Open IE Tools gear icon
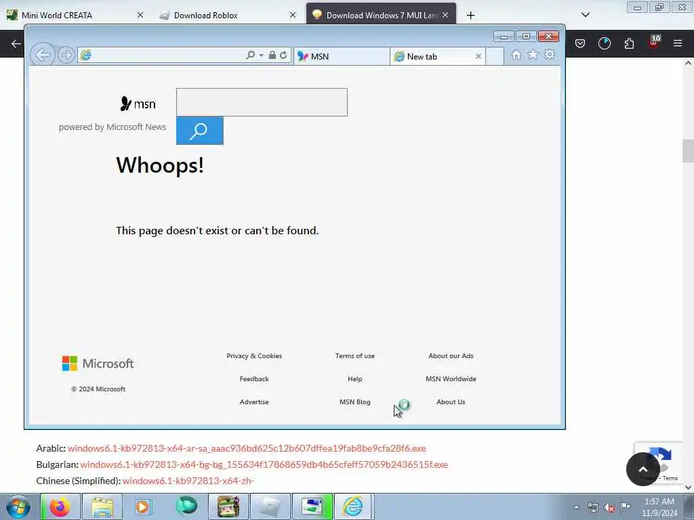Viewport: 694px width, 520px height. (550, 55)
